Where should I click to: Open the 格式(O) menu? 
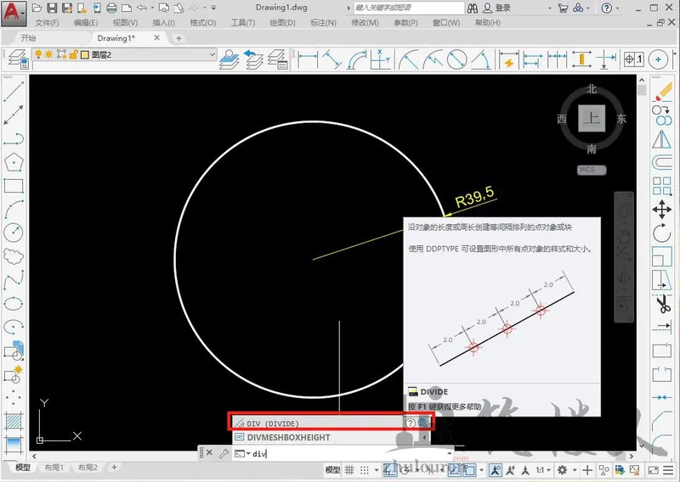(203, 23)
